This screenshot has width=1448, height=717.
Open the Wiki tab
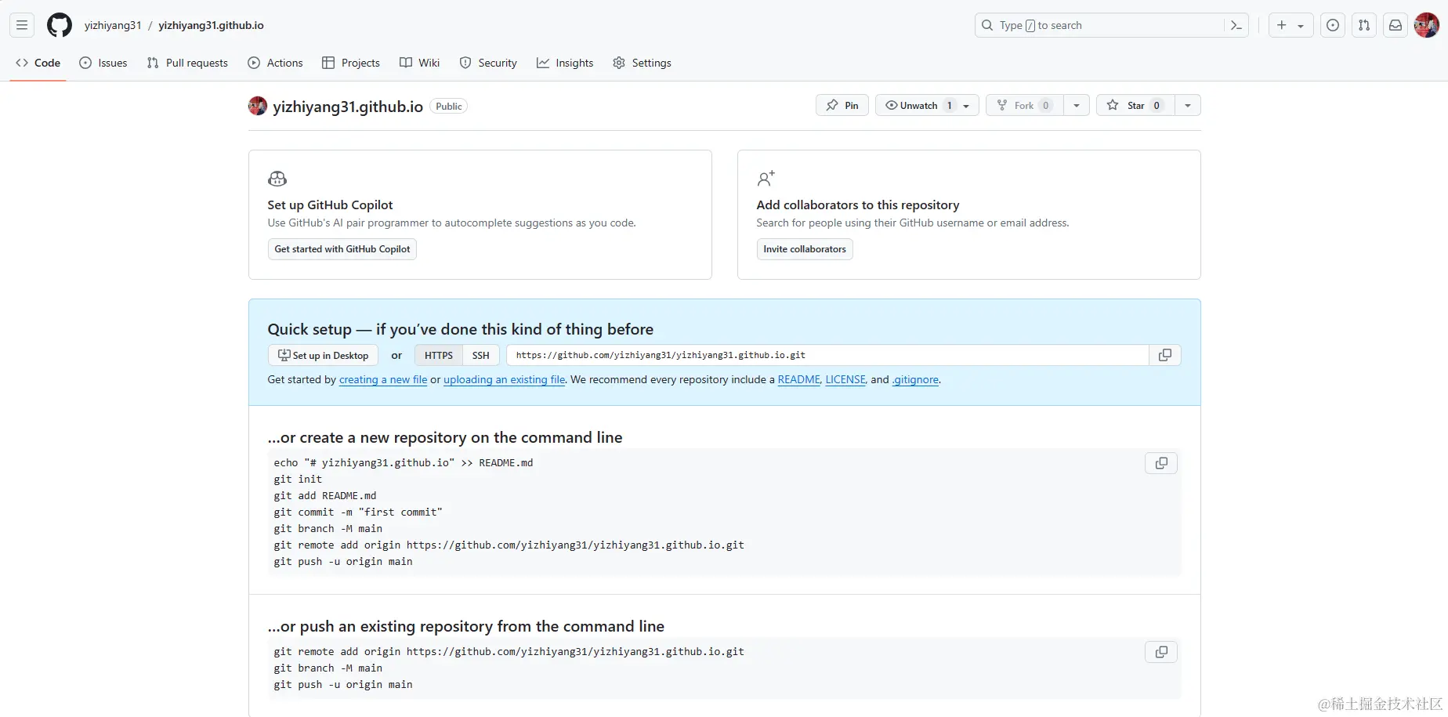419,63
